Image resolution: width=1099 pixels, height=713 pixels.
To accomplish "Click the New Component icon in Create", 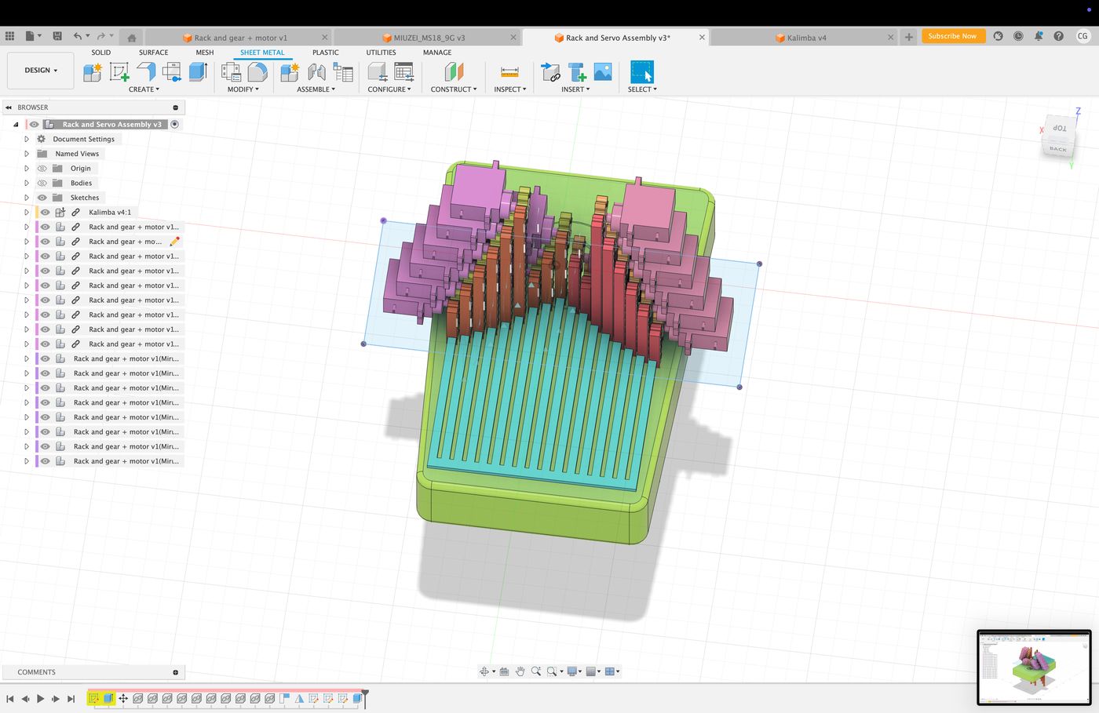I will tap(93, 72).
